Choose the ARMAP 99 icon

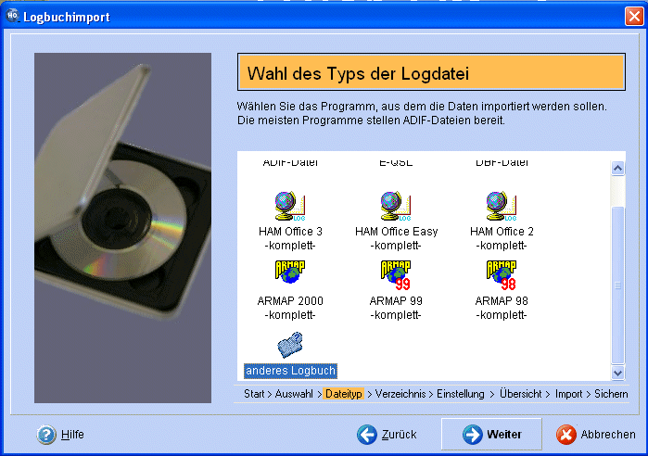point(396,275)
